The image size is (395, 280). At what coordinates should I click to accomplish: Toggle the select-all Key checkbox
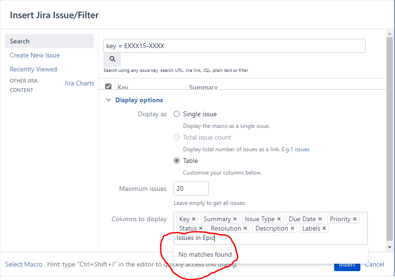click(108, 86)
